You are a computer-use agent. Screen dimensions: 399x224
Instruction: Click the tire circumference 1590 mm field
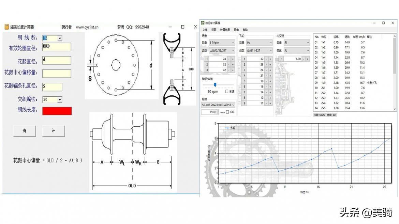tap(209, 112)
